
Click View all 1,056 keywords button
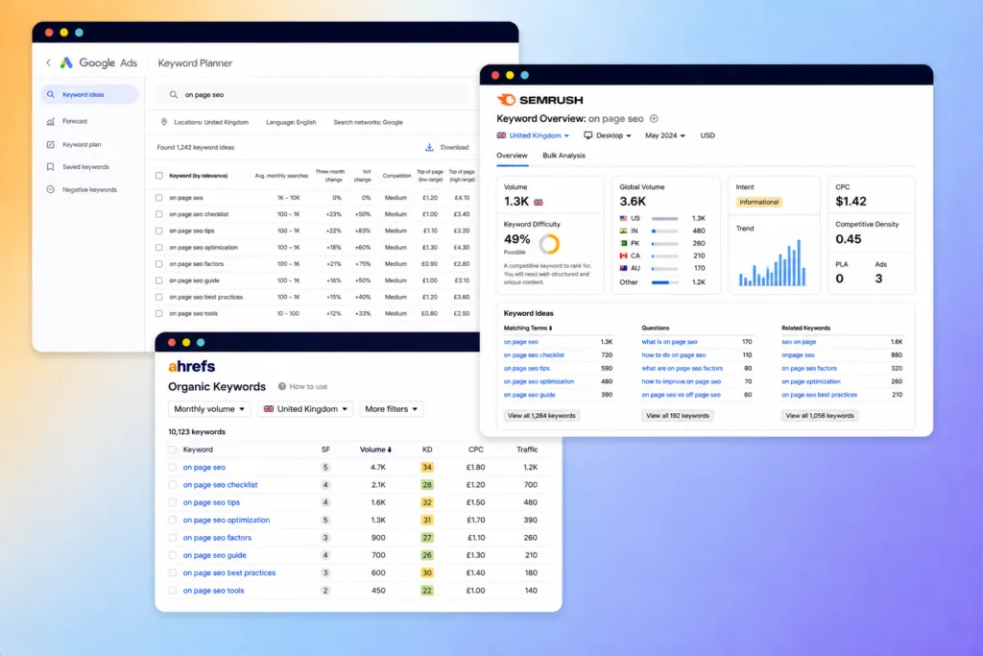coord(820,416)
